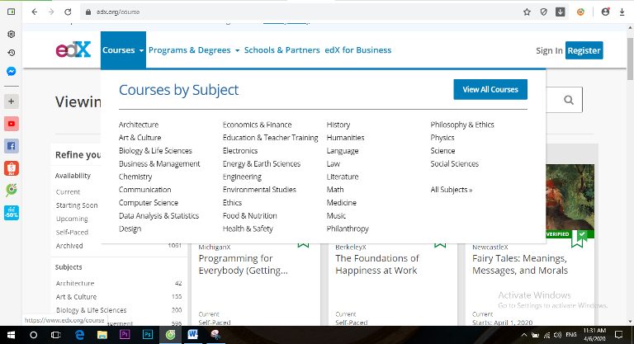
Task: Filter by Starting Soon availability
Action: [x=77, y=205]
